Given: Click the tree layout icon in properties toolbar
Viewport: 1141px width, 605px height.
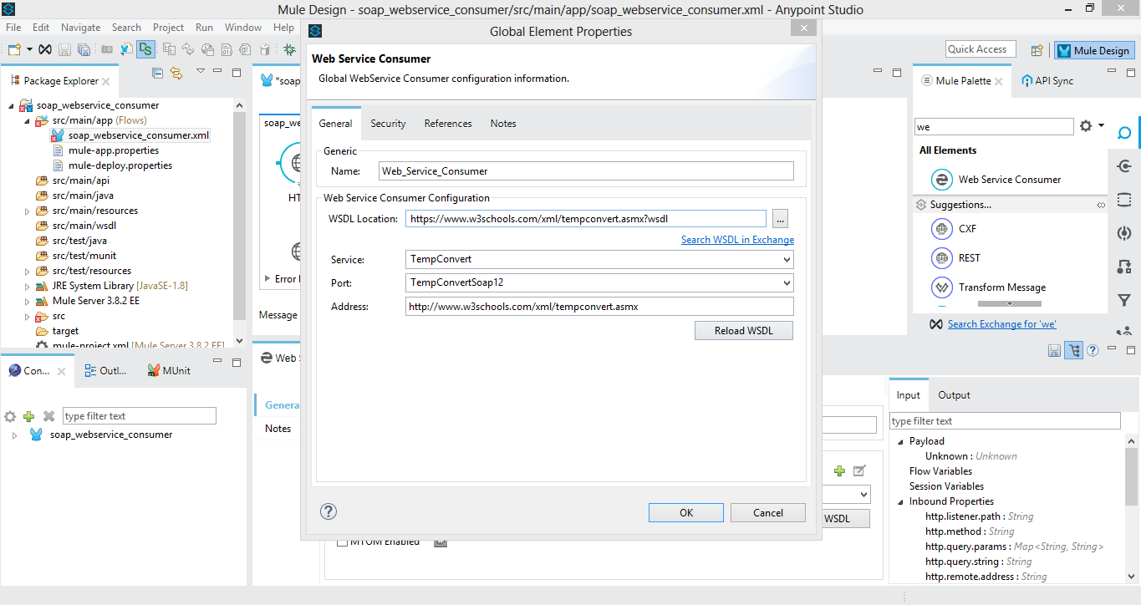Looking at the screenshot, I should click(1073, 350).
